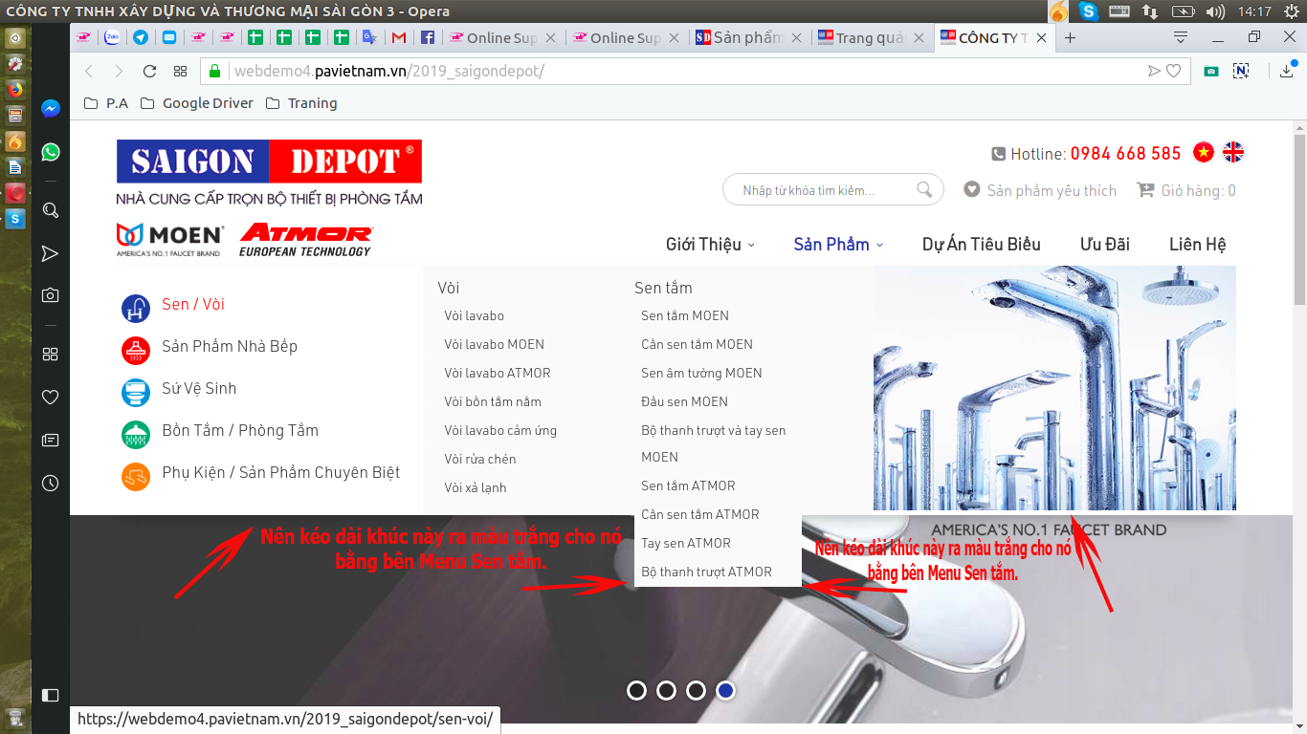Open My Flow send icon in sidebar
1307x734 pixels.
(51, 253)
